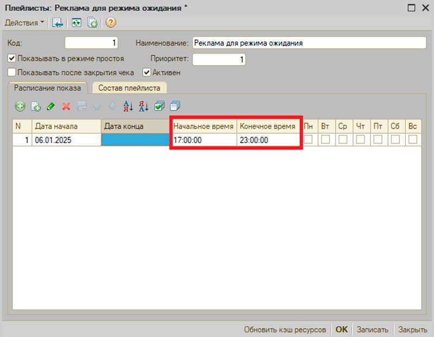
Task: Select the 06.01.2025 start date cell
Action: [x=66, y=140]
